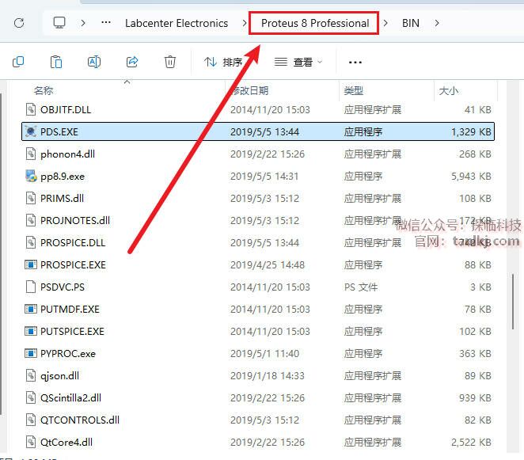Click the Rename toolbar icon
Image resolution: width=524 pixels, height=460 pixels.
(x=94, y=62)
